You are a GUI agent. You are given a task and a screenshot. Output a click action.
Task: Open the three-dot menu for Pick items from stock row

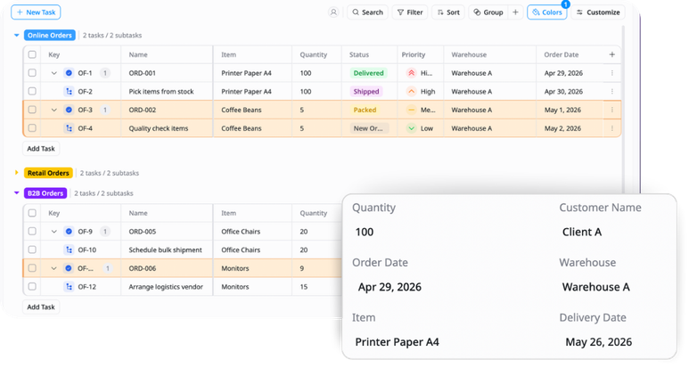pyautogui.click(x=612, y=92)
